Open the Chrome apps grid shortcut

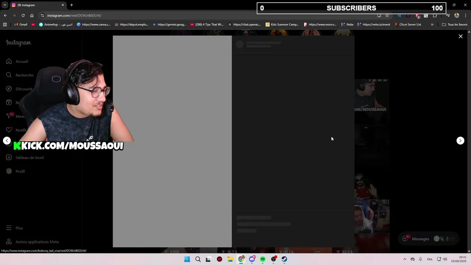(5, 25)
